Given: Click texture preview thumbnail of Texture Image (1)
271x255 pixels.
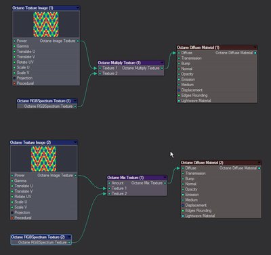Looking at the screenshot, I should 46,24.
